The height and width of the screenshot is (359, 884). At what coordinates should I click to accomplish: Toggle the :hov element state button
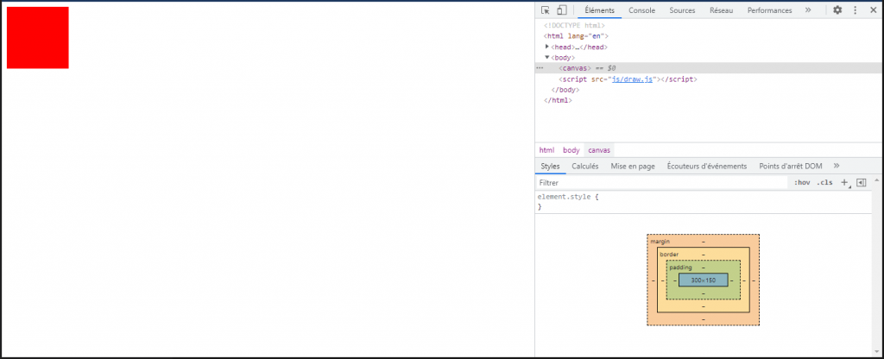(x=802, y=183)
